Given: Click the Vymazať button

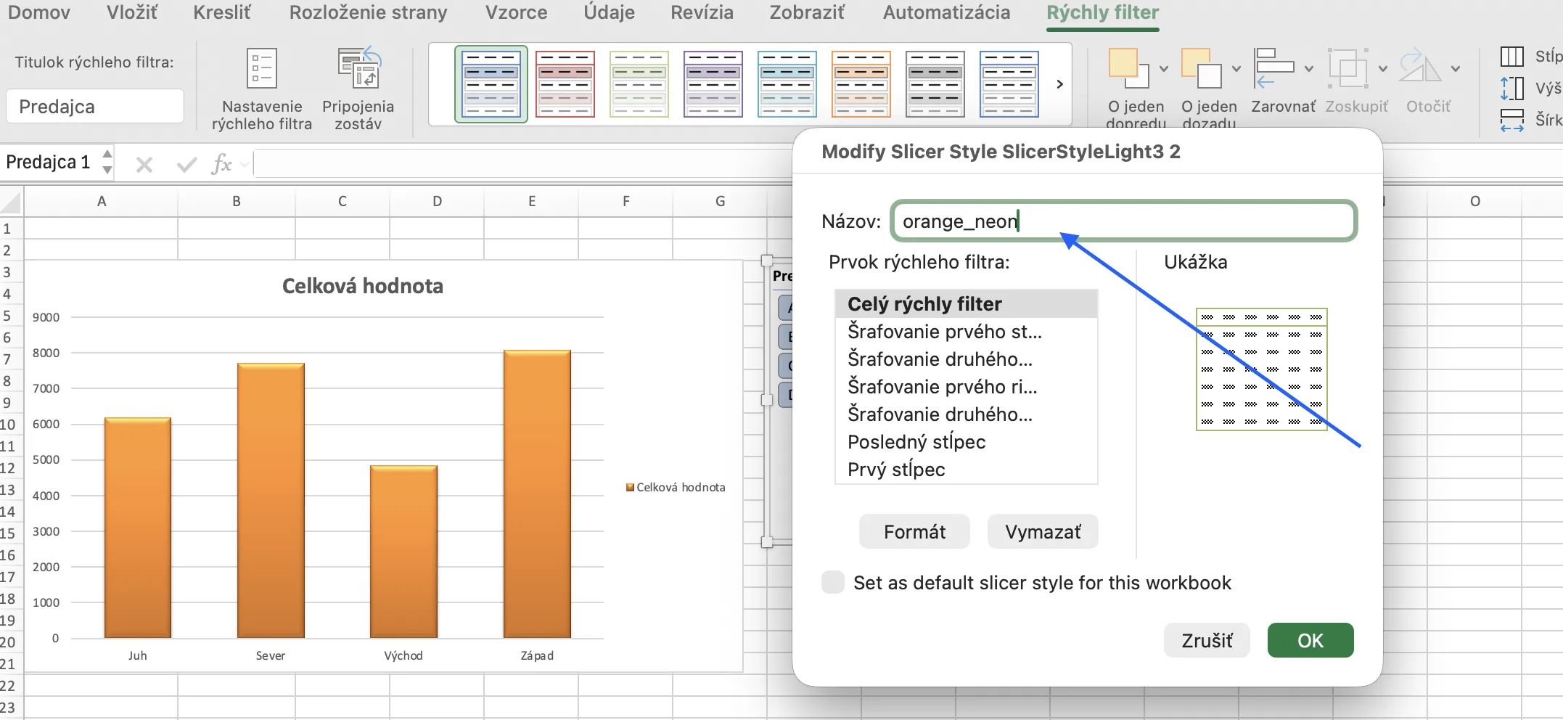Looking at the screenshot, I should pyautogui.click(x=1043, y=532).
